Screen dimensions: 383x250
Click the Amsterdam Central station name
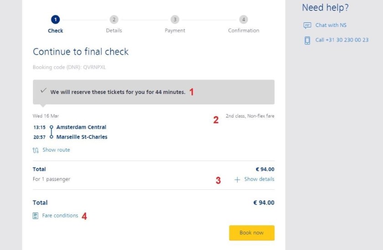coord(81,127)
